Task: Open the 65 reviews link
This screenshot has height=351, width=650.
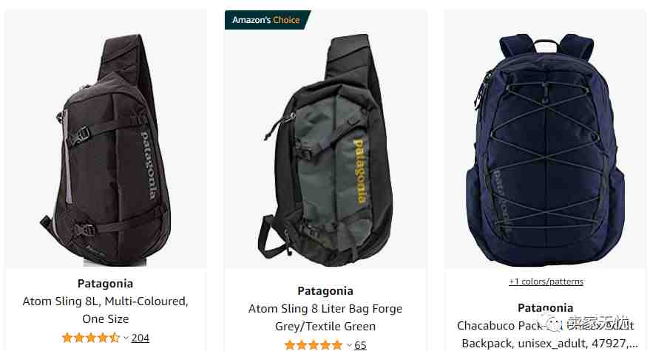Action: click(360, 345)
